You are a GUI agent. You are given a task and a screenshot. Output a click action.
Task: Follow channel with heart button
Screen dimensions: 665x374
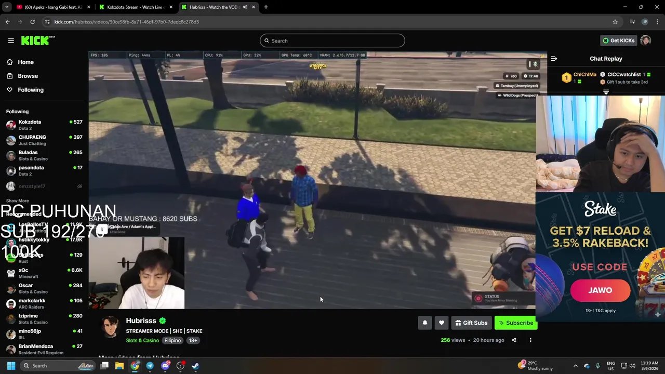[442, 323]
